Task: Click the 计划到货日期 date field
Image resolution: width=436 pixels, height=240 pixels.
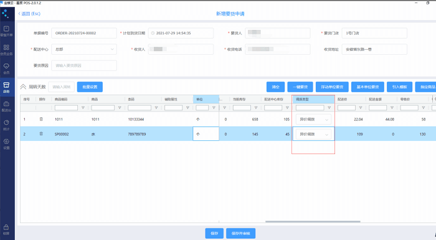Action: coord(181,33)
